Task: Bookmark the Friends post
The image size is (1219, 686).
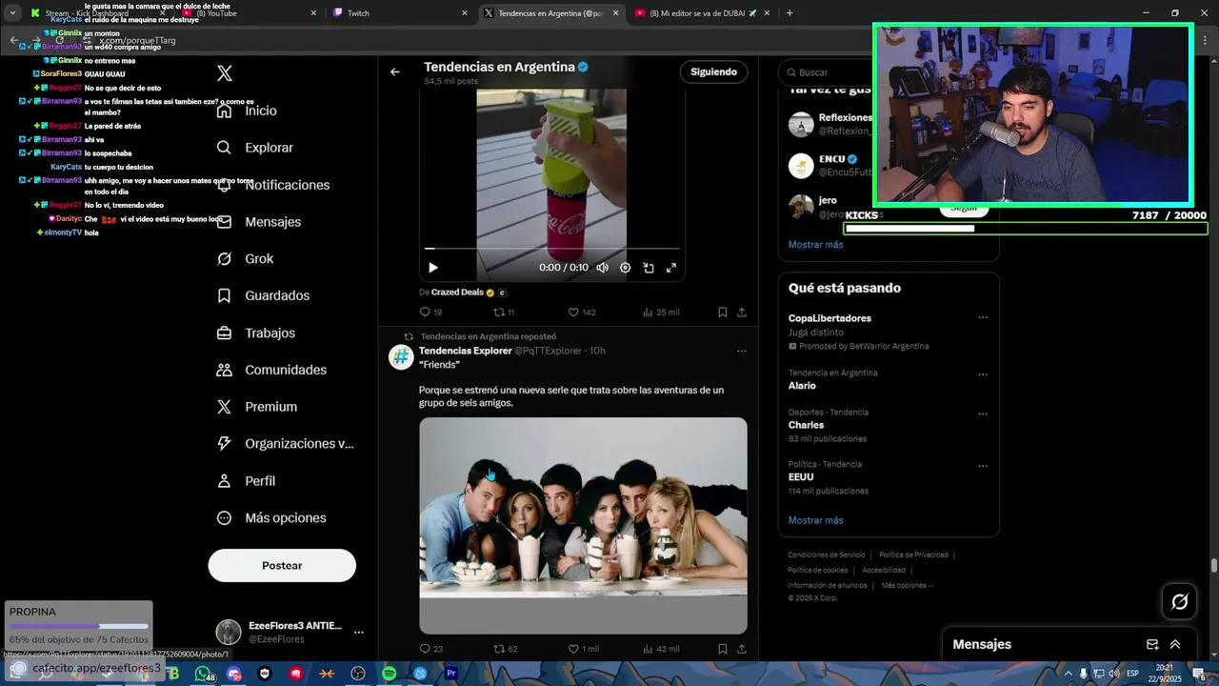Action: [722, 649]
